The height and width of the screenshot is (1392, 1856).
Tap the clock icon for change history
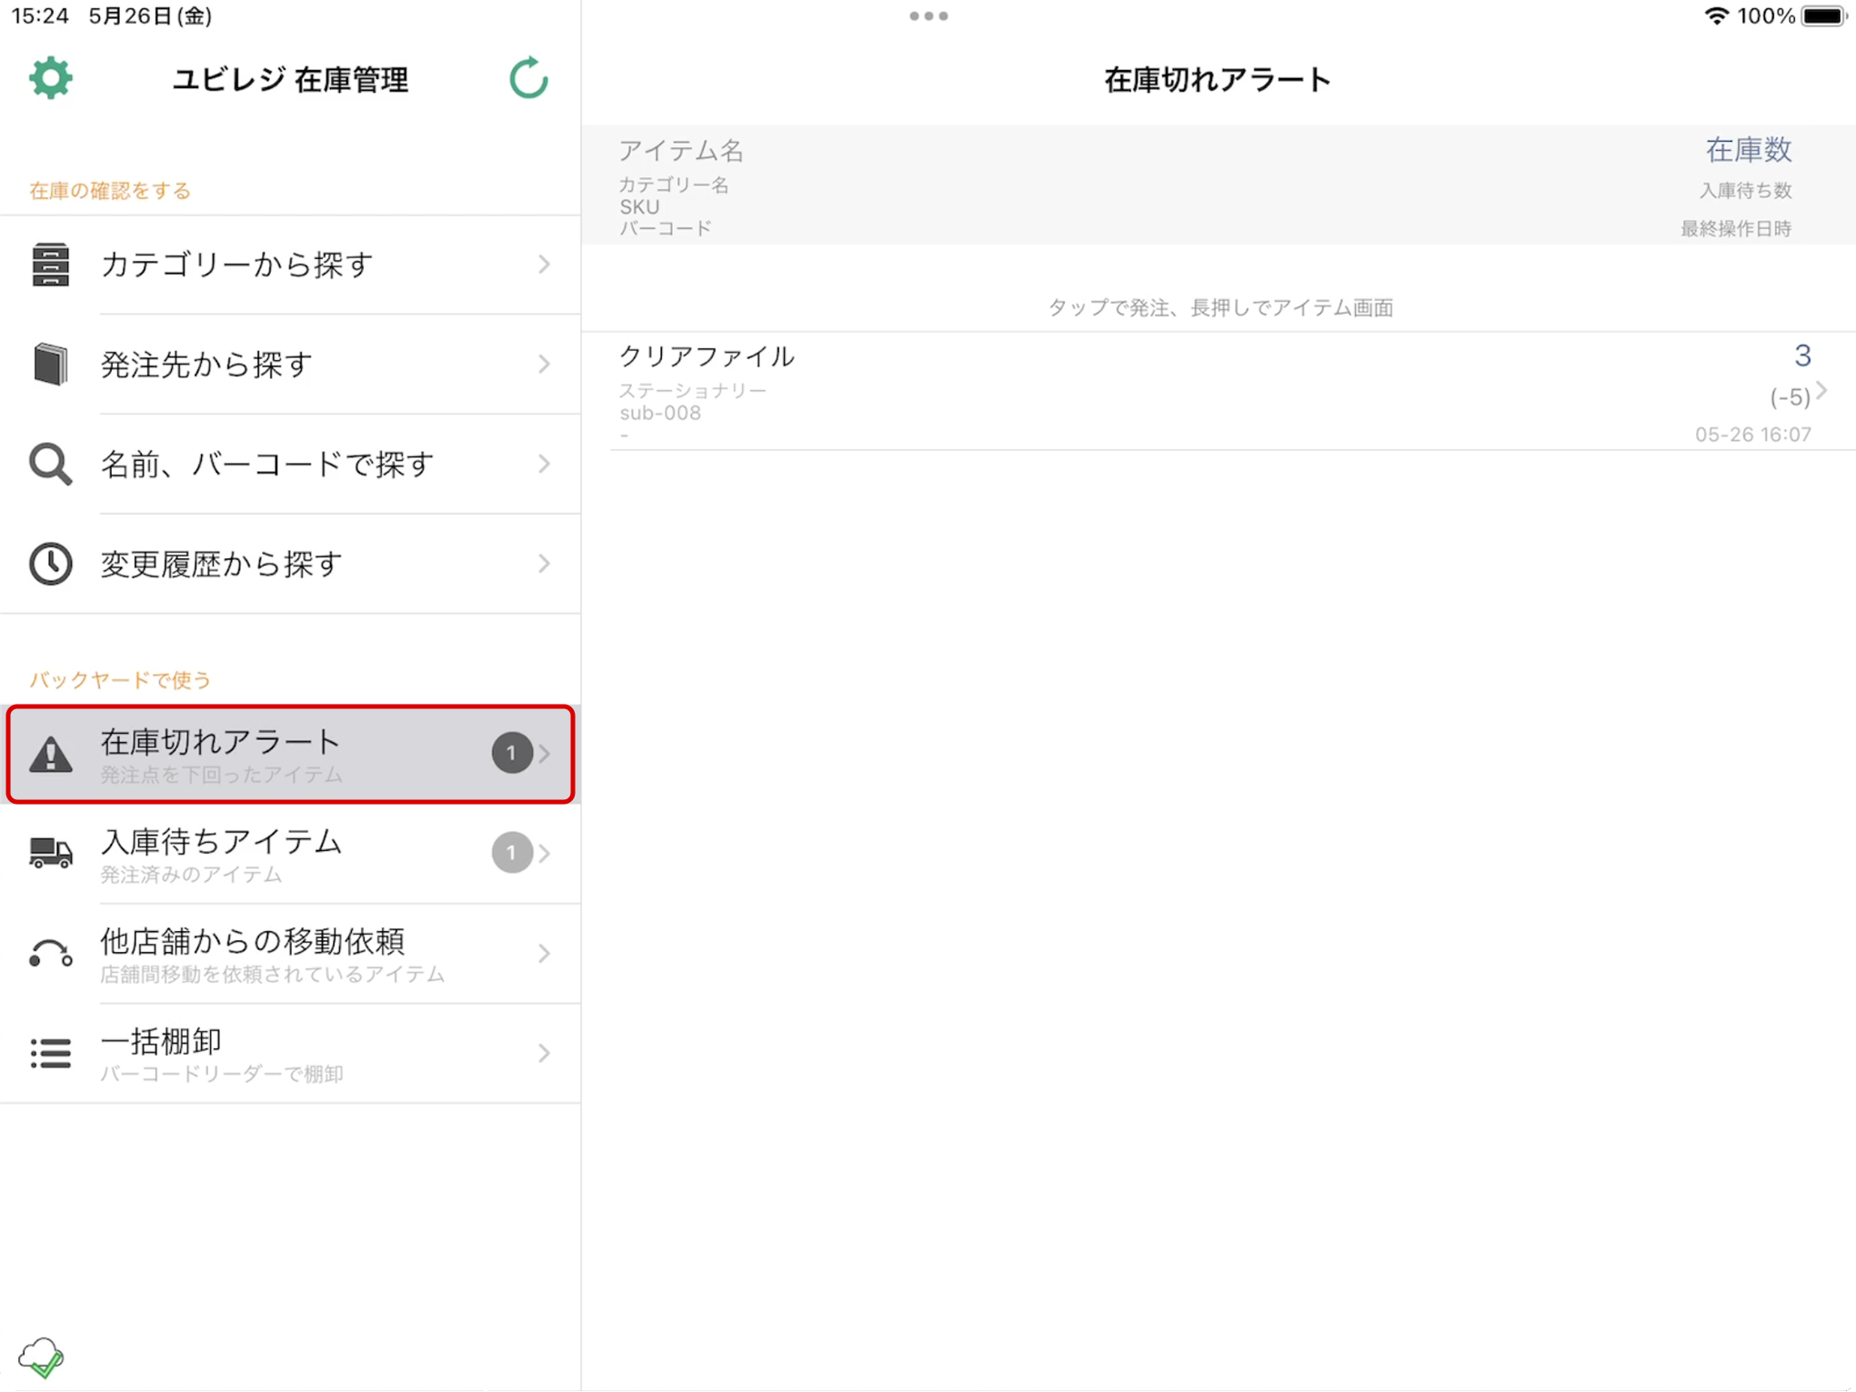pos(50,564)
